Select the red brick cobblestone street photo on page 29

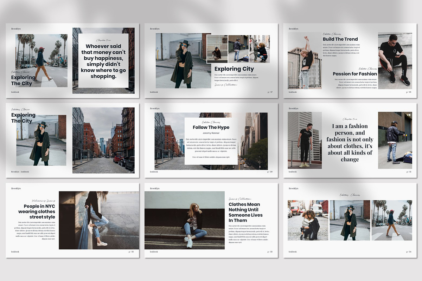tap(103, 140)
